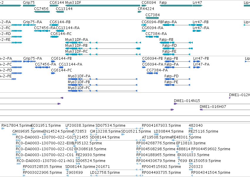250x177 pixels.
Task: Open the LD12758.5prime EST label
Action: 105,173
